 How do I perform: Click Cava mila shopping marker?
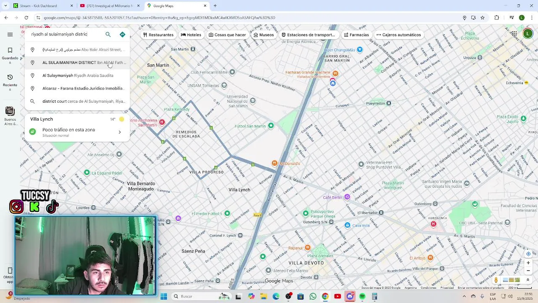click(347, 225)
